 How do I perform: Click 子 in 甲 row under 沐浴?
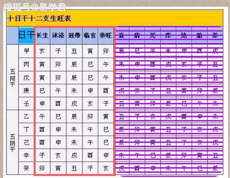click(58, 51)
